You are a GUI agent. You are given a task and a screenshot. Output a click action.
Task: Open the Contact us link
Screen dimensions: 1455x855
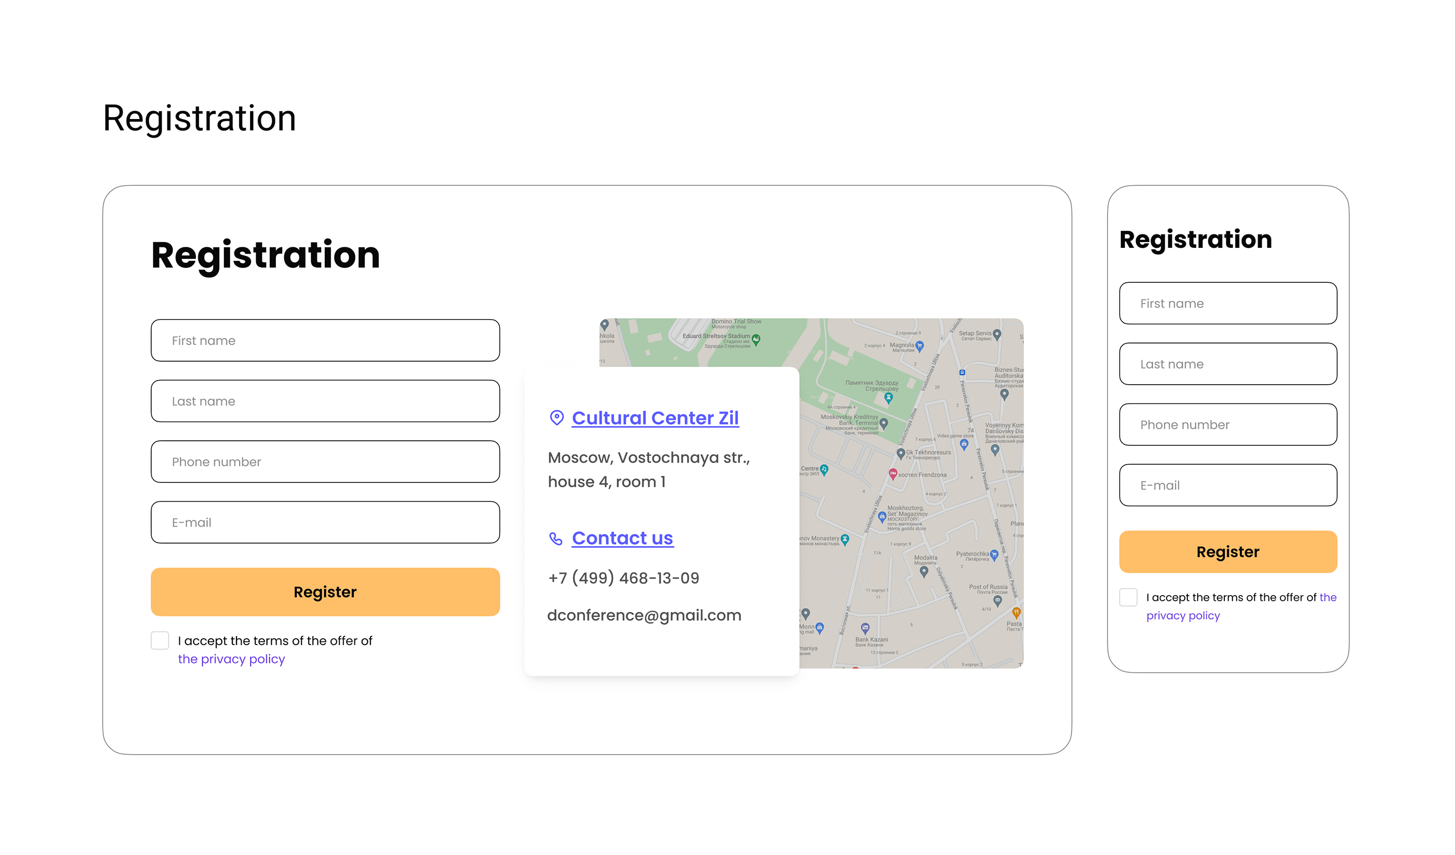[x=623, y=538]
